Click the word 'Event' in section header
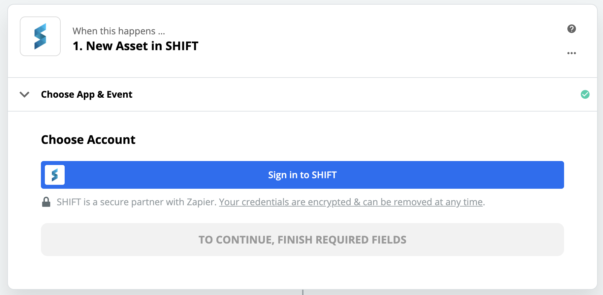Viewport: 603px width, 295px height. tap(119, 95)
